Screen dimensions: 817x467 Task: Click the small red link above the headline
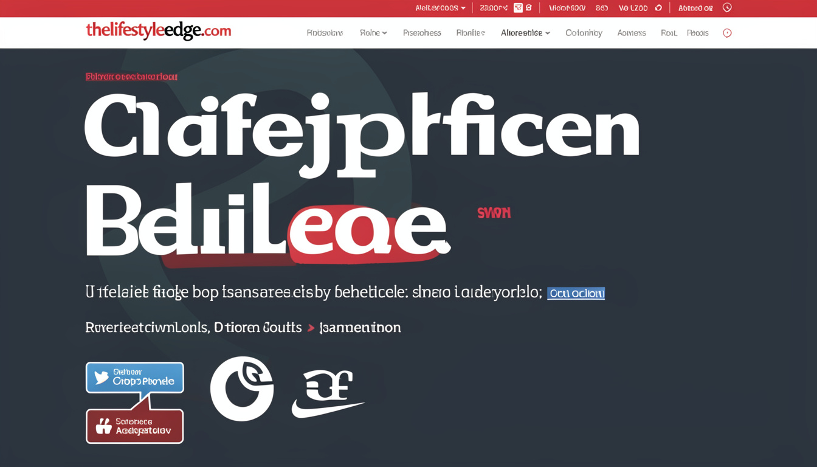pyautogui.click(x=131, y=77)
